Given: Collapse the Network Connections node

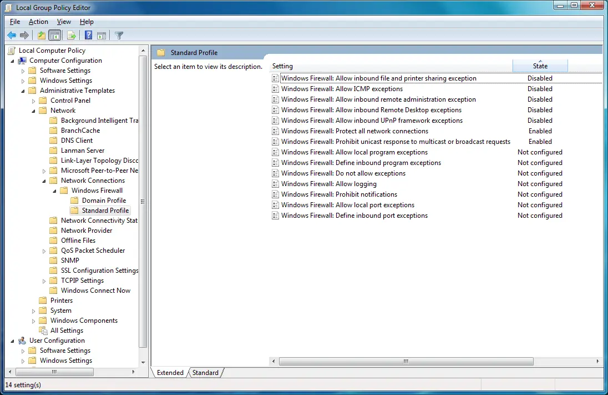Looking at the screenshot, I should click(44, 181).
